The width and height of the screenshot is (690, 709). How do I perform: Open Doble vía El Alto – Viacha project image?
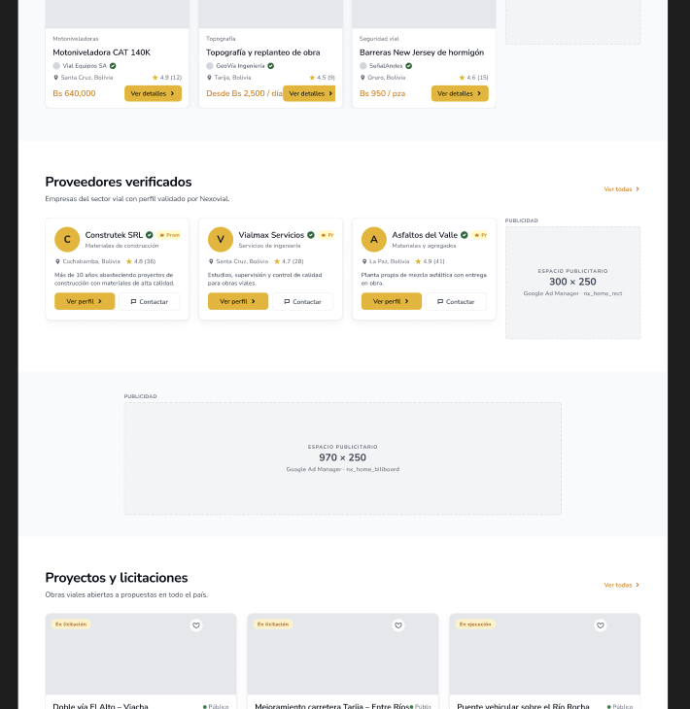(x=141, y=654)
